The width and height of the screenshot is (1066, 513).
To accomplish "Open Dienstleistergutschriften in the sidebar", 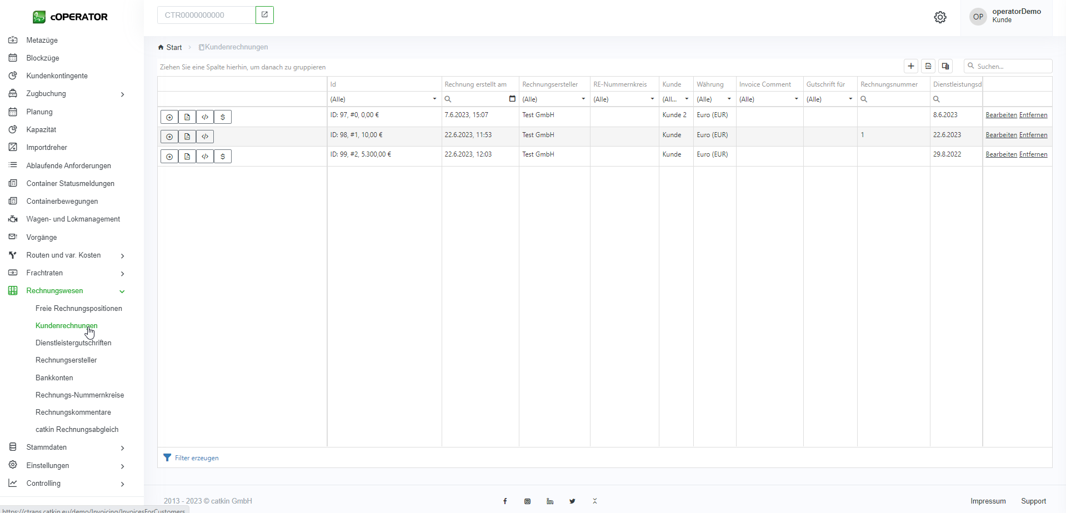I will [73, 343].
